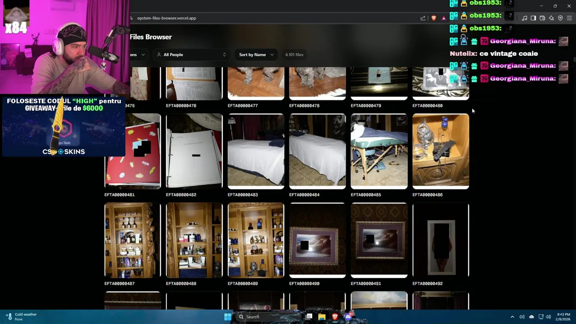This screenshot has width=576, height=324.
Task: Open thumbnail EFTA00000489
Action: [x=256, y=240]
